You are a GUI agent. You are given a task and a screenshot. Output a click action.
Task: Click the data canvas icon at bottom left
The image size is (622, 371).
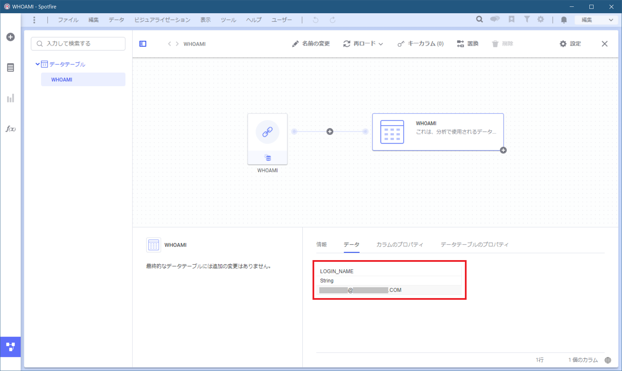tap(11, 347)
